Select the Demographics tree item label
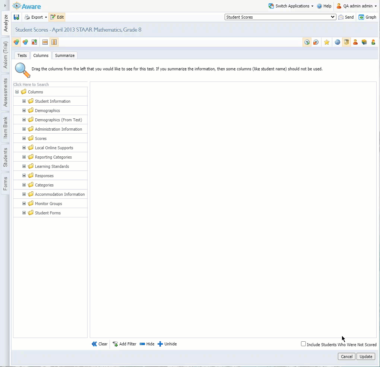 pos(48,111)
